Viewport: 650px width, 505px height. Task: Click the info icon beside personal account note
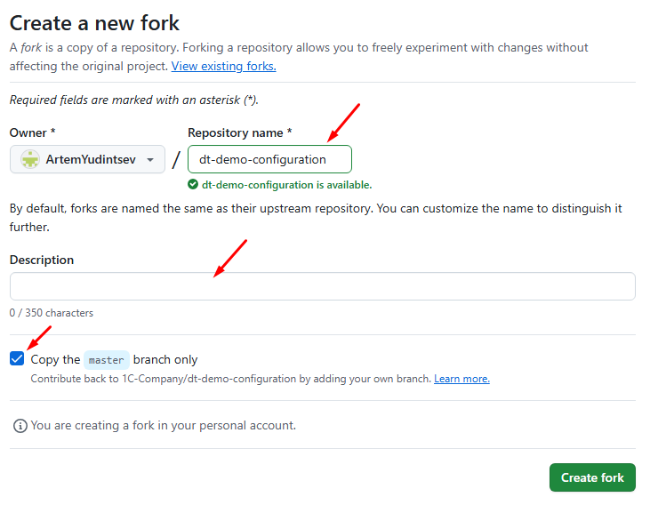20,426
